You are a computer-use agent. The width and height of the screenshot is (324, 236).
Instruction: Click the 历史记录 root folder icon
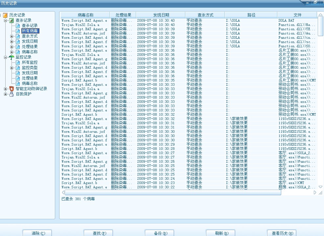click(x=5, y=15)
